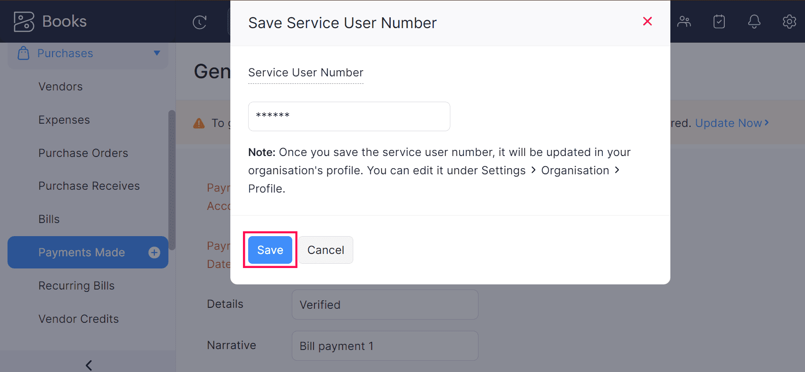Viewport: 805px width, 372px height.
Task: Open Vendors in the sidebar
Action: (x=61, y=87)
